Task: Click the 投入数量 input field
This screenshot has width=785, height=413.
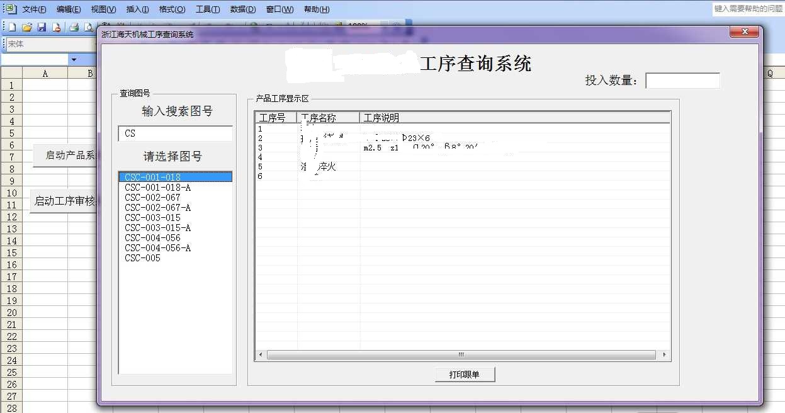Action: (x=682, y=81)
